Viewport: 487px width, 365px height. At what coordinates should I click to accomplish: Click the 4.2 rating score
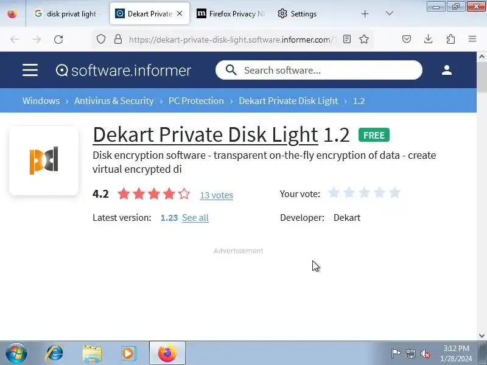coord(100,194)
